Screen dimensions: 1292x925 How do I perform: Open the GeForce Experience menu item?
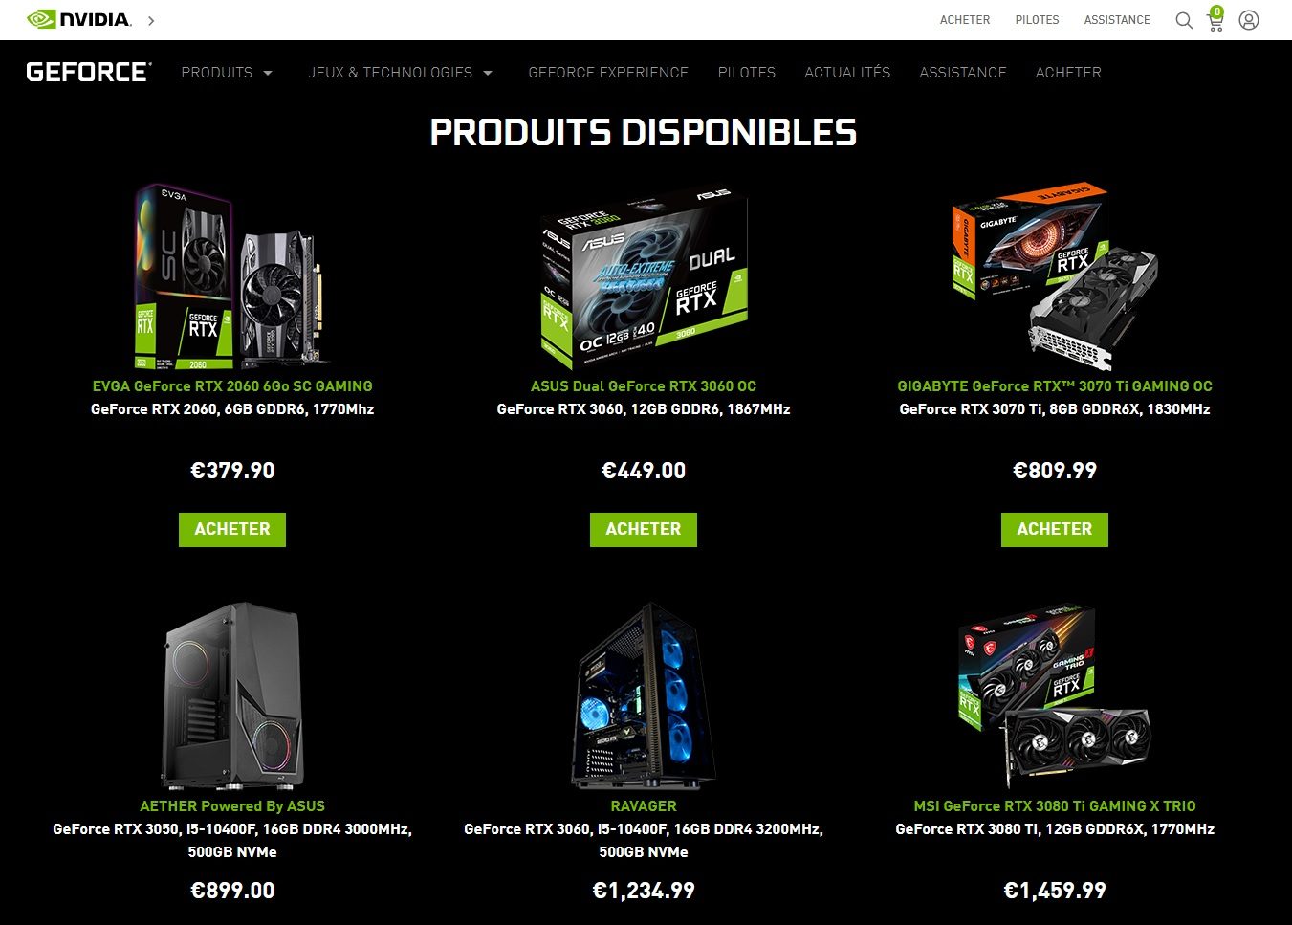[608, 73]
